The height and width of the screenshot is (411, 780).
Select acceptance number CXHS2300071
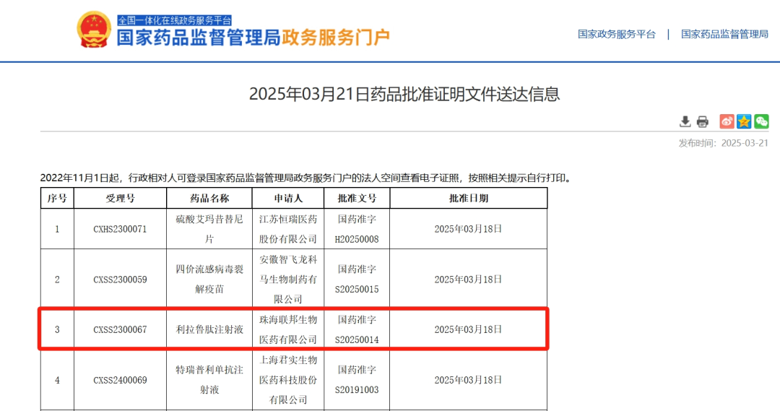tap(120, 230)
